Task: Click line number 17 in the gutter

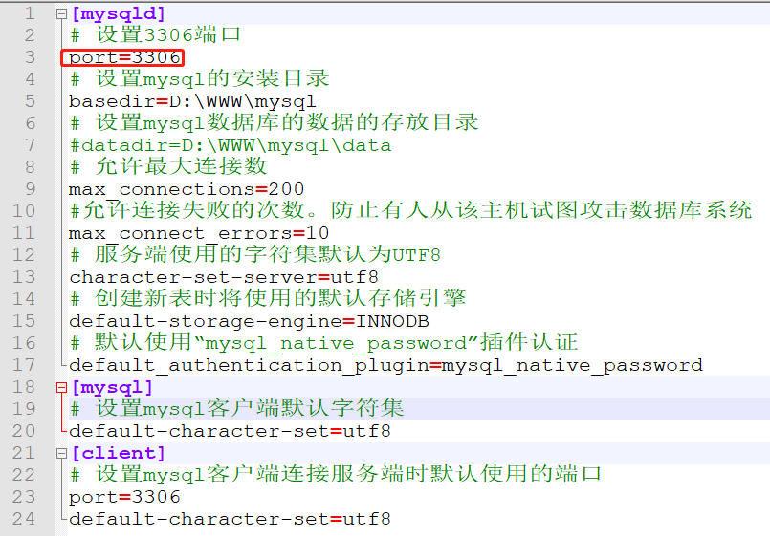Action: tap(24, 365)
